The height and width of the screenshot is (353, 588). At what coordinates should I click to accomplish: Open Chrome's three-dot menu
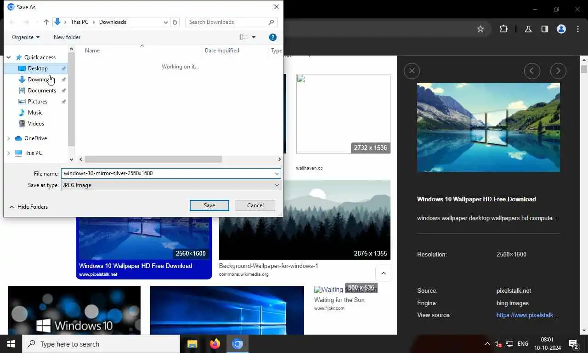[578, 29]
